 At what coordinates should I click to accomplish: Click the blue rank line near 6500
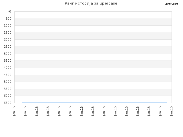click(95, 103)
